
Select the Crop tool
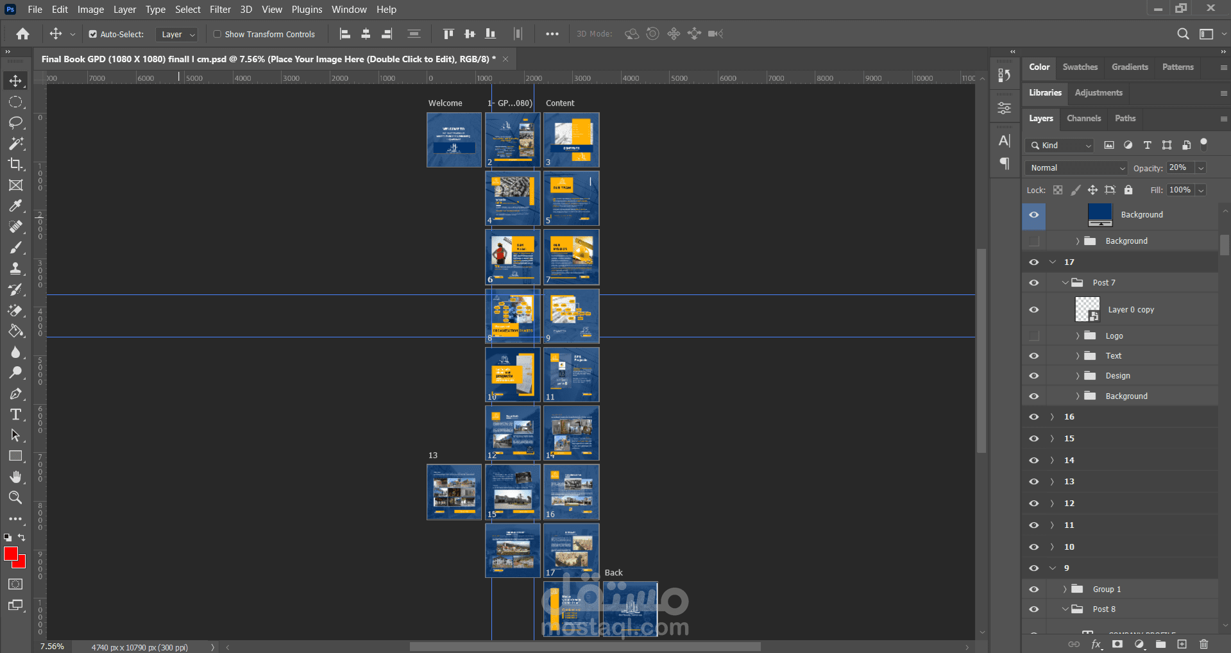(15, 164)
